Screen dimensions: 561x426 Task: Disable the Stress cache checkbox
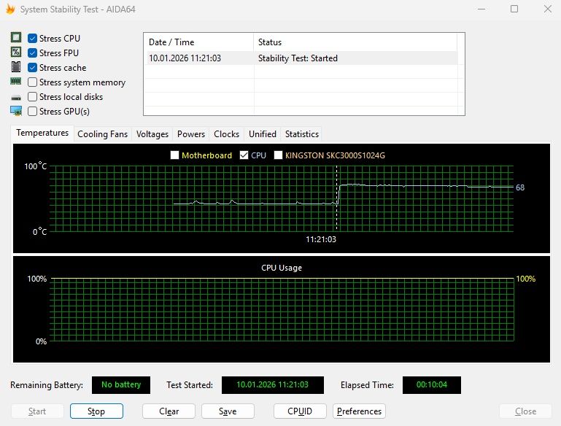pyautogui.click(x=32, y=68)
